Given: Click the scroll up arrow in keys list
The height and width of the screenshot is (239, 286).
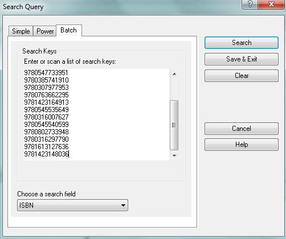Looking at the screenshot, I should (174, 74).
